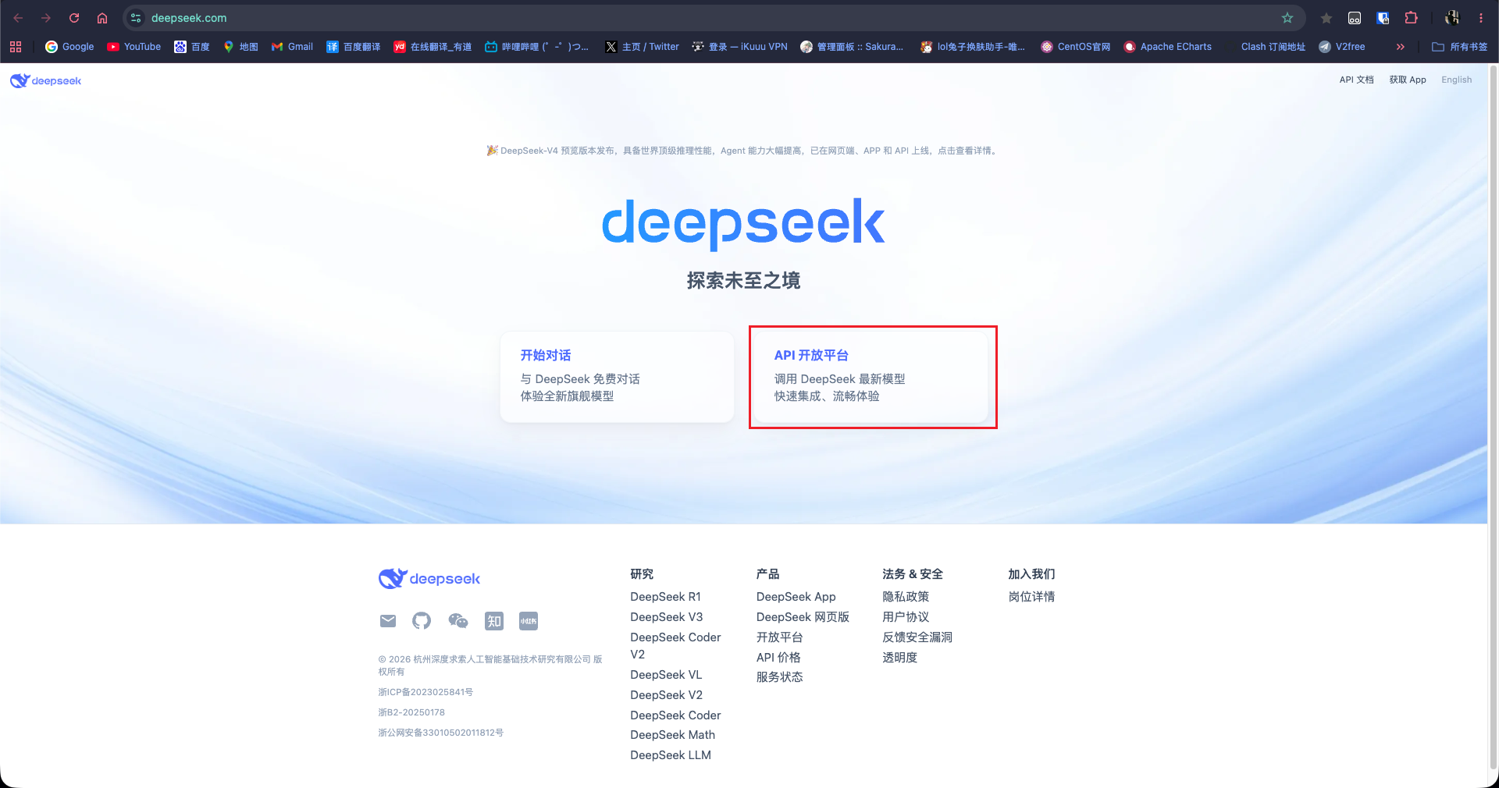
Task: Open API 文档 in the page header
Action: pos(1356,80)
